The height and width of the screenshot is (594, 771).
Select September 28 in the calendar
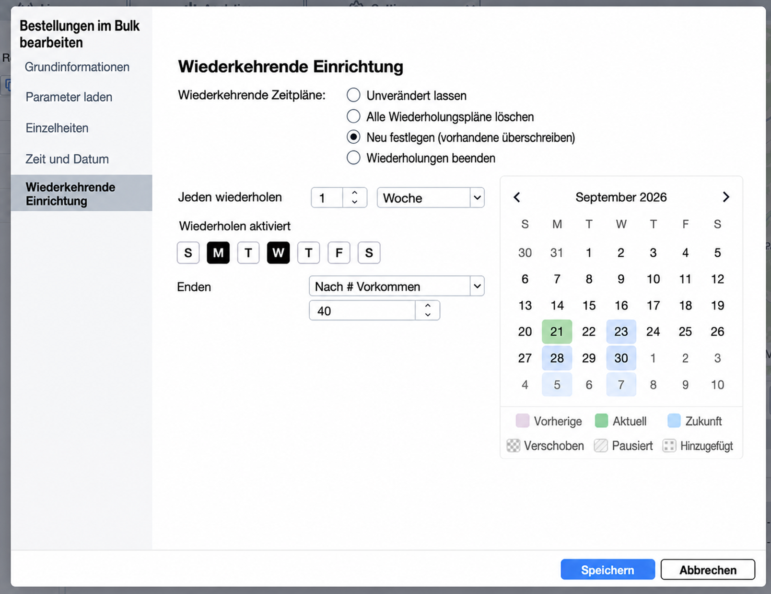pyautogui.click(x=557, y=358)
